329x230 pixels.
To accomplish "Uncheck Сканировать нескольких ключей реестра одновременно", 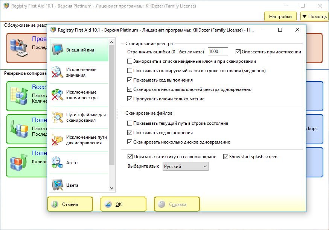I will coord(129,89).
